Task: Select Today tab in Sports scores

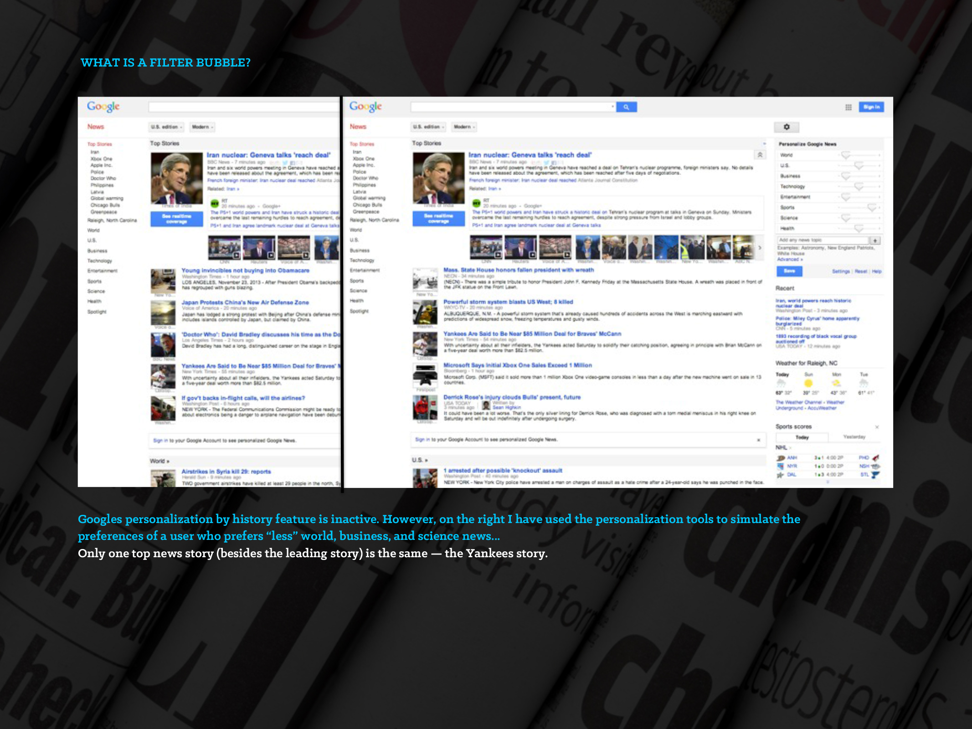Action: click(x=802, y=437)
